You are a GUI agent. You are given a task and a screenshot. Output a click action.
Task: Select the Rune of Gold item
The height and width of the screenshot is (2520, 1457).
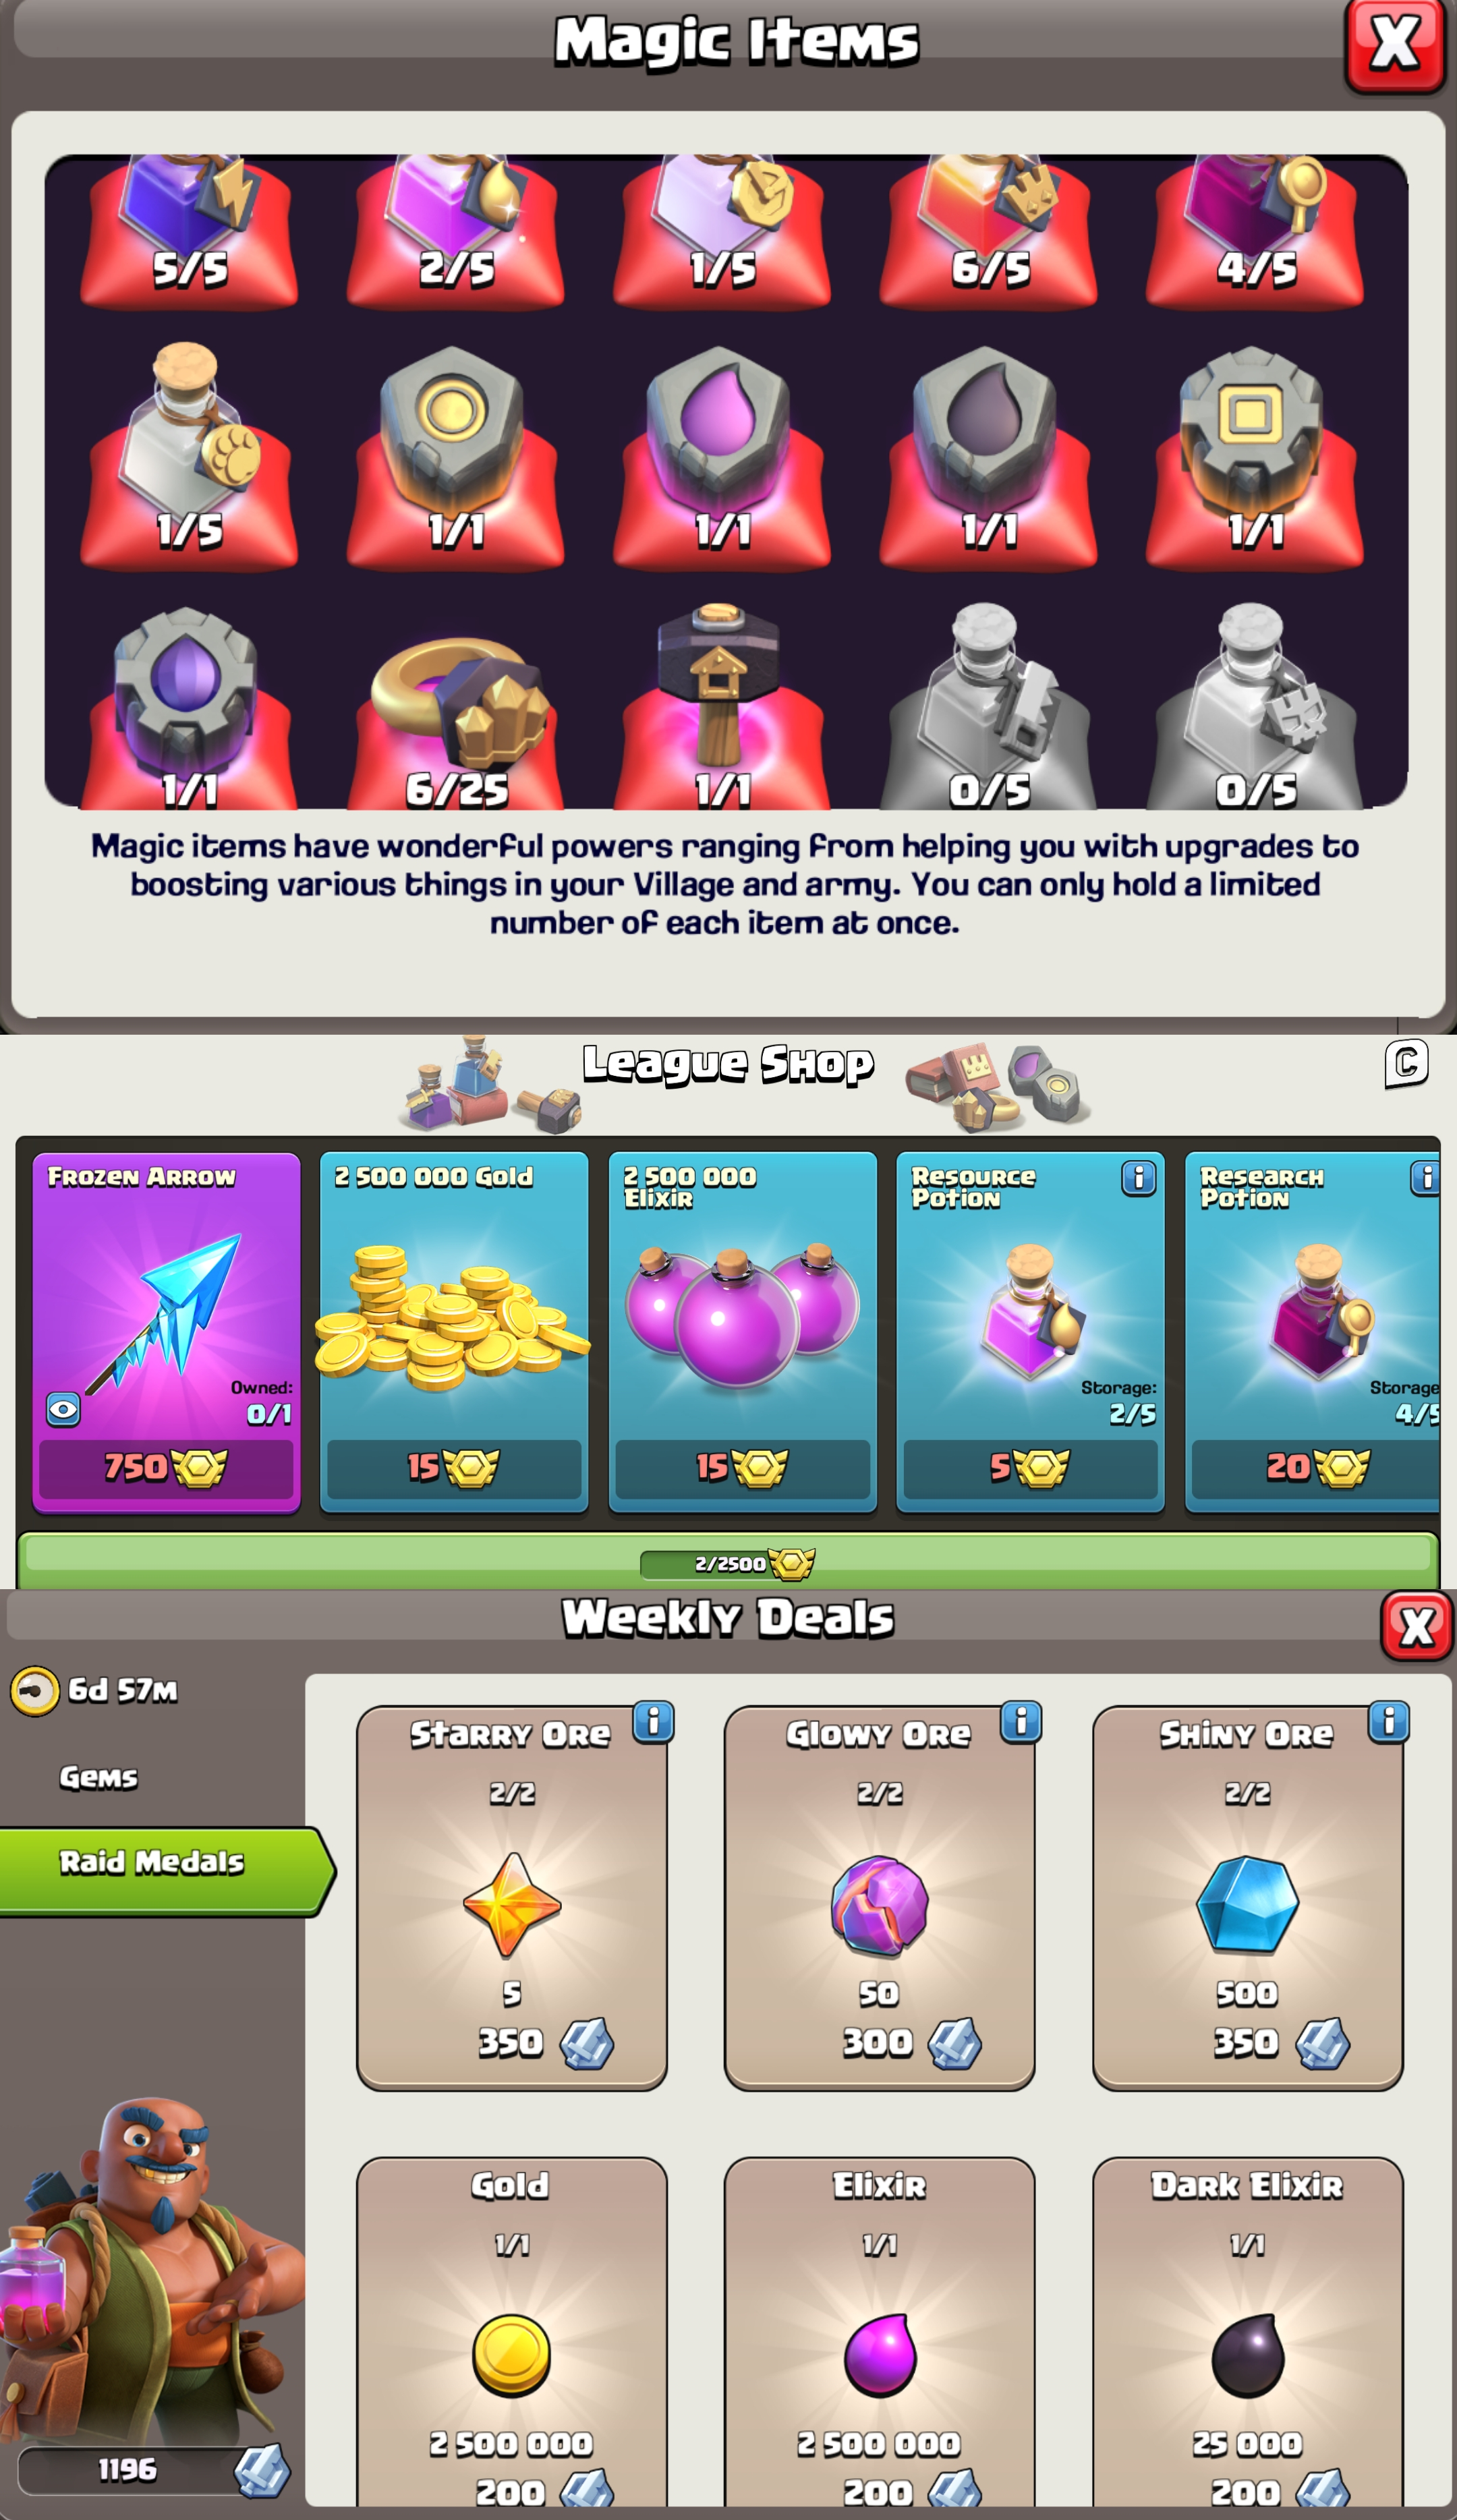(455, 455)
